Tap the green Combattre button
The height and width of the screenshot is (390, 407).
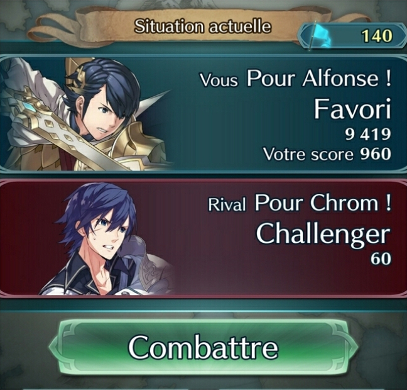tap(203, 347)
